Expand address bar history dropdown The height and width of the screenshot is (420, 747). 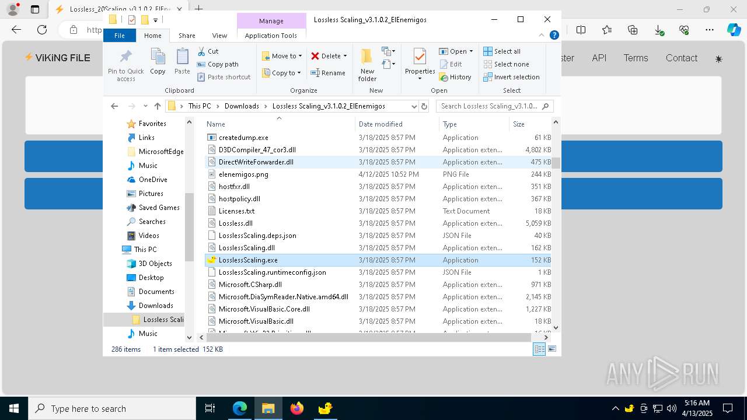coord(414,106)
